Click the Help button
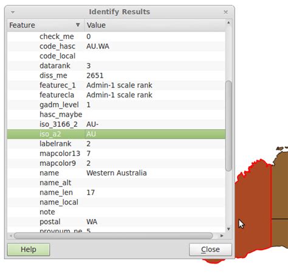The width and height of the screenshot is (288, 275). coord(29,250)
